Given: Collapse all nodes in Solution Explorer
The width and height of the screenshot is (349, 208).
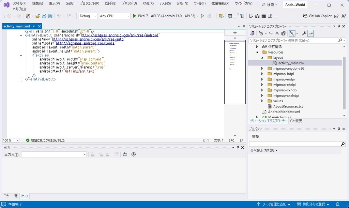Looking at the screenshot, I should pyautogui.click(x=276, y=33).
